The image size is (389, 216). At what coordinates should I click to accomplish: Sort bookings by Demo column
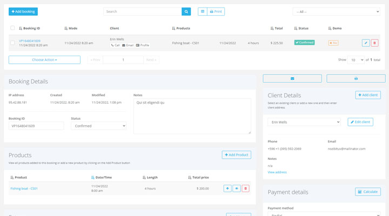tap(334, 28)
